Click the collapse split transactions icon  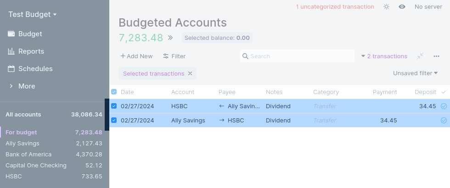(x=420, y=56)
